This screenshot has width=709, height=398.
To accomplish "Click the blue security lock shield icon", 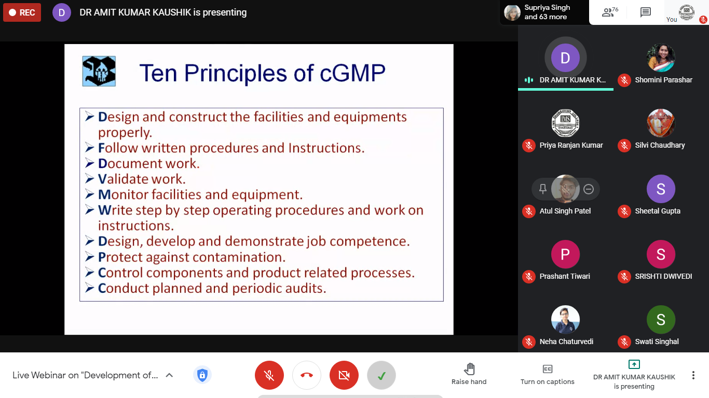I will pos(202,375).
